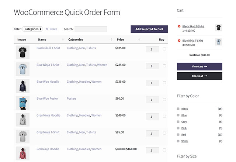Open the Blue Ninja T-Shirt name link in table
236x162 pixels.
(48, 65)
